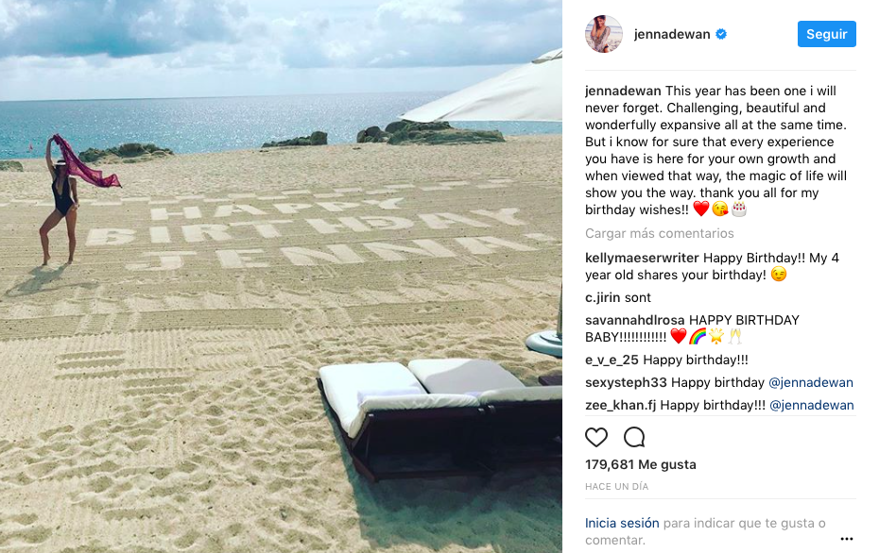Screen dimensions: 879x553
Task: Follow the account with the Seguir button
Action: click(826, 34)
